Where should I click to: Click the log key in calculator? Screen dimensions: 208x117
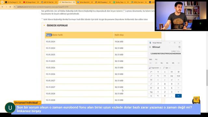tap(151, 92)
